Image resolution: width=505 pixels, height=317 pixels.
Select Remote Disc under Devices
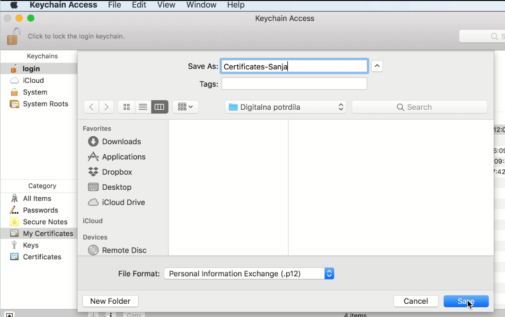pyautogui.click(x=117, y=250)
